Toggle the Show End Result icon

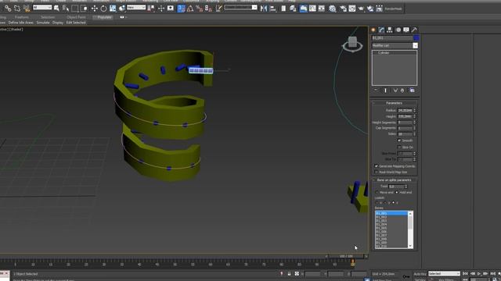[385, 91]
